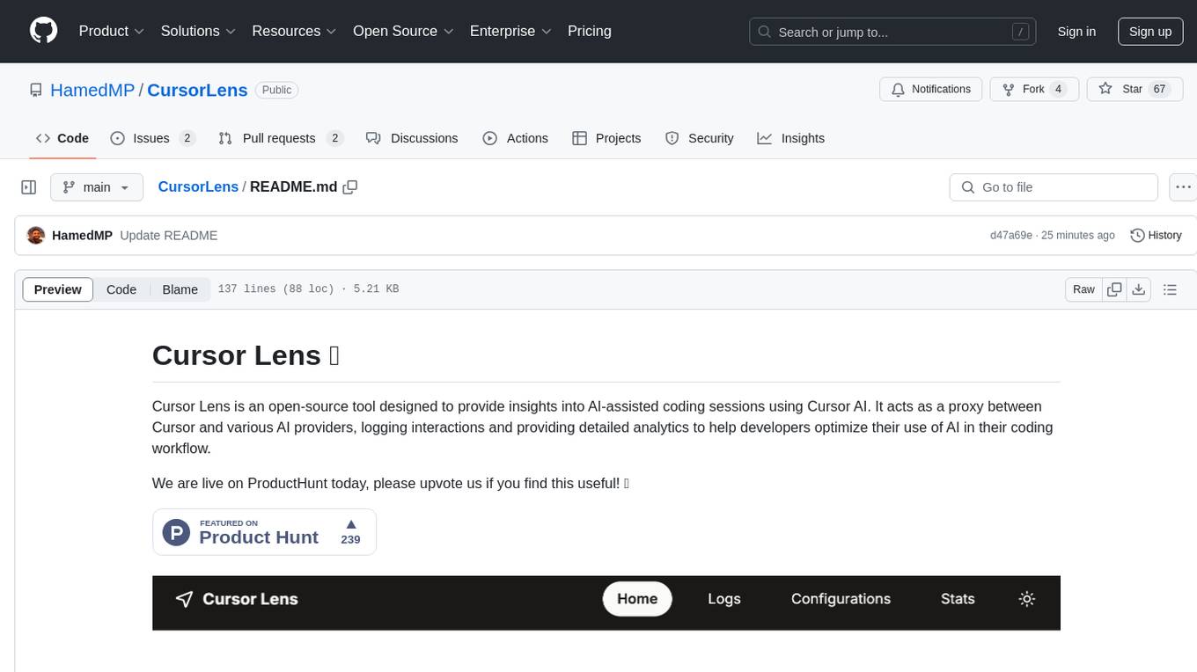Open the HamedMP owner link
Viewport: 1197px width, 672px height.
[x=92, y=90]
